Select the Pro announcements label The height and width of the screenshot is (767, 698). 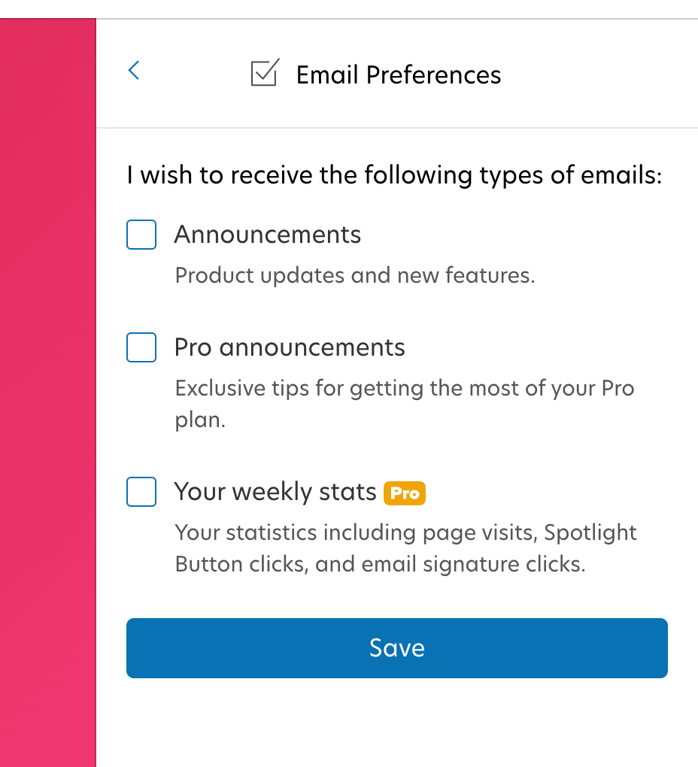pyautogui.click(x=290, y=347)
